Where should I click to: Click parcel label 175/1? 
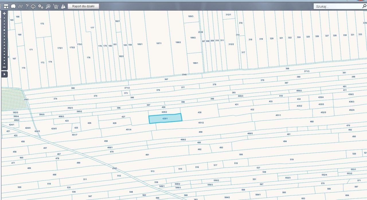click(60, 48)
